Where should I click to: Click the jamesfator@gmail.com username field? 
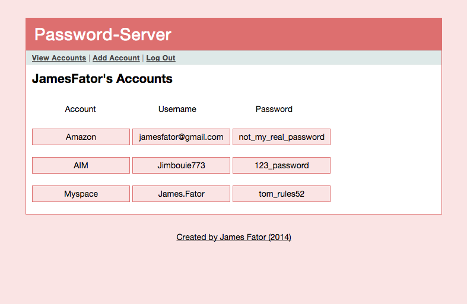tap(181, 137)
